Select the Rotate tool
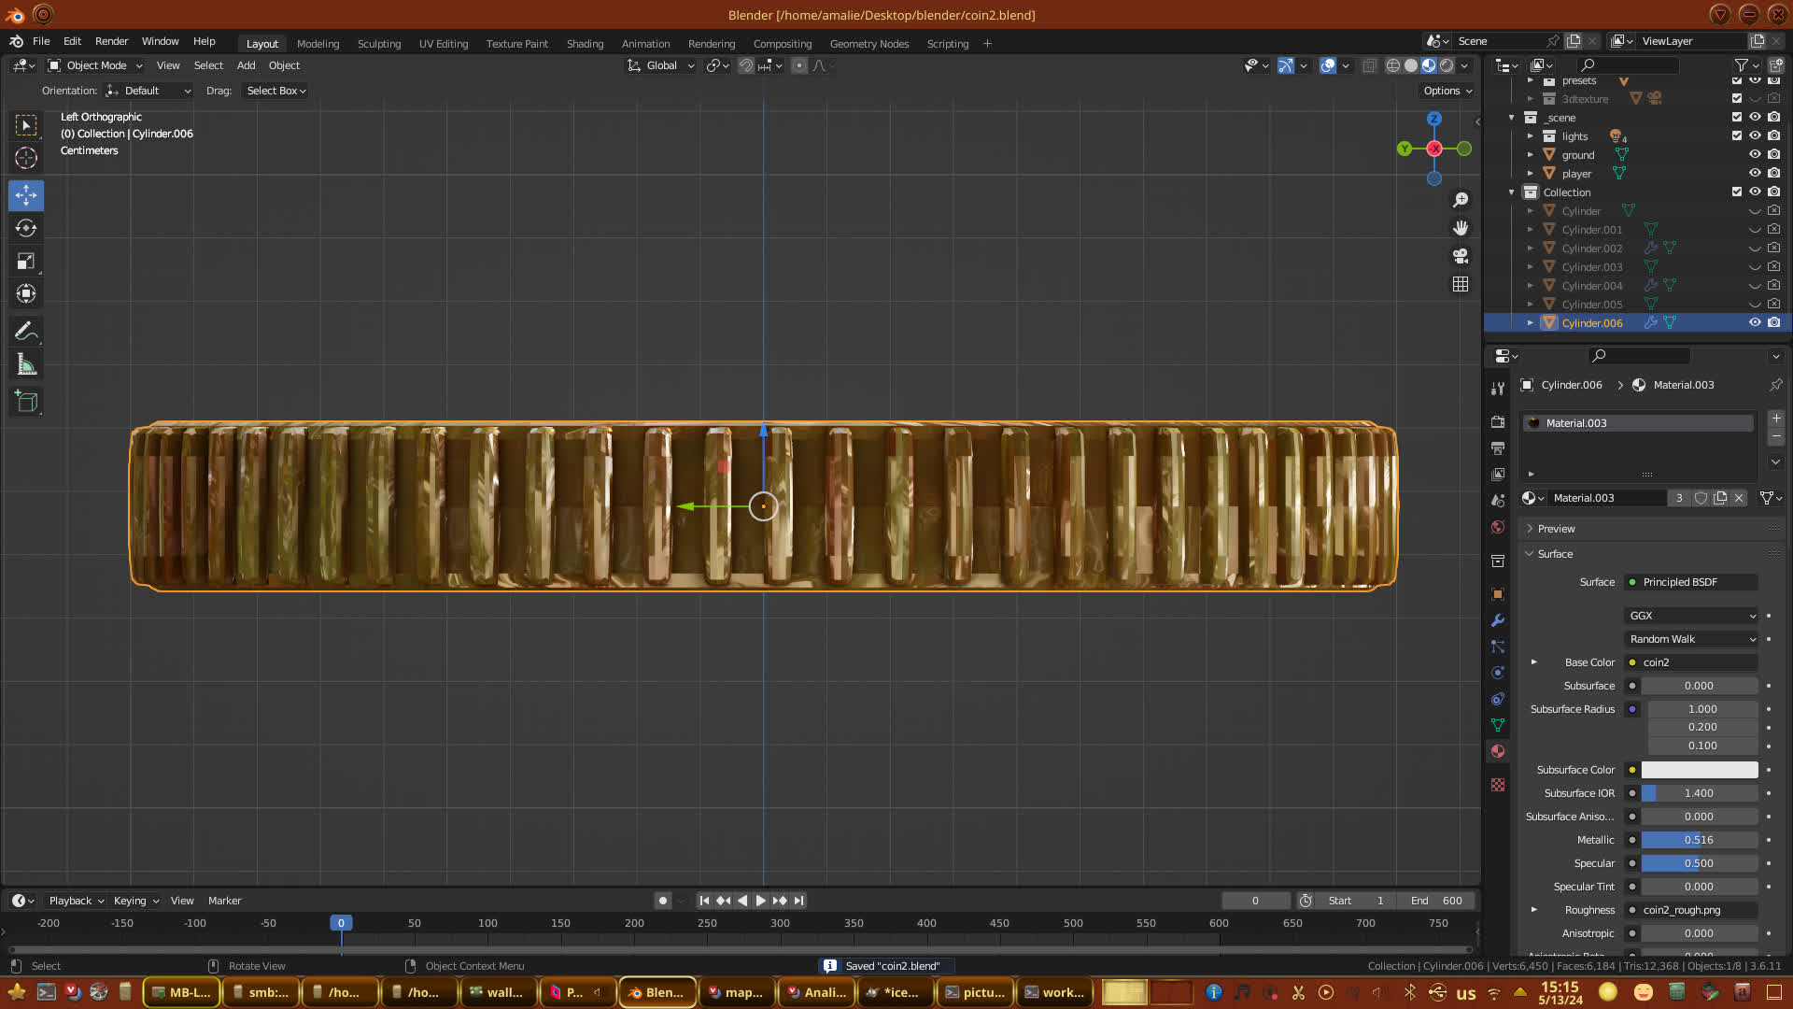Viewport: 1793px width, 1009px height. (x=26, y=229)
